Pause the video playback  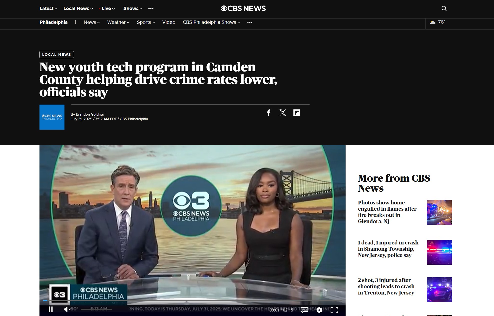click(51, 309)
